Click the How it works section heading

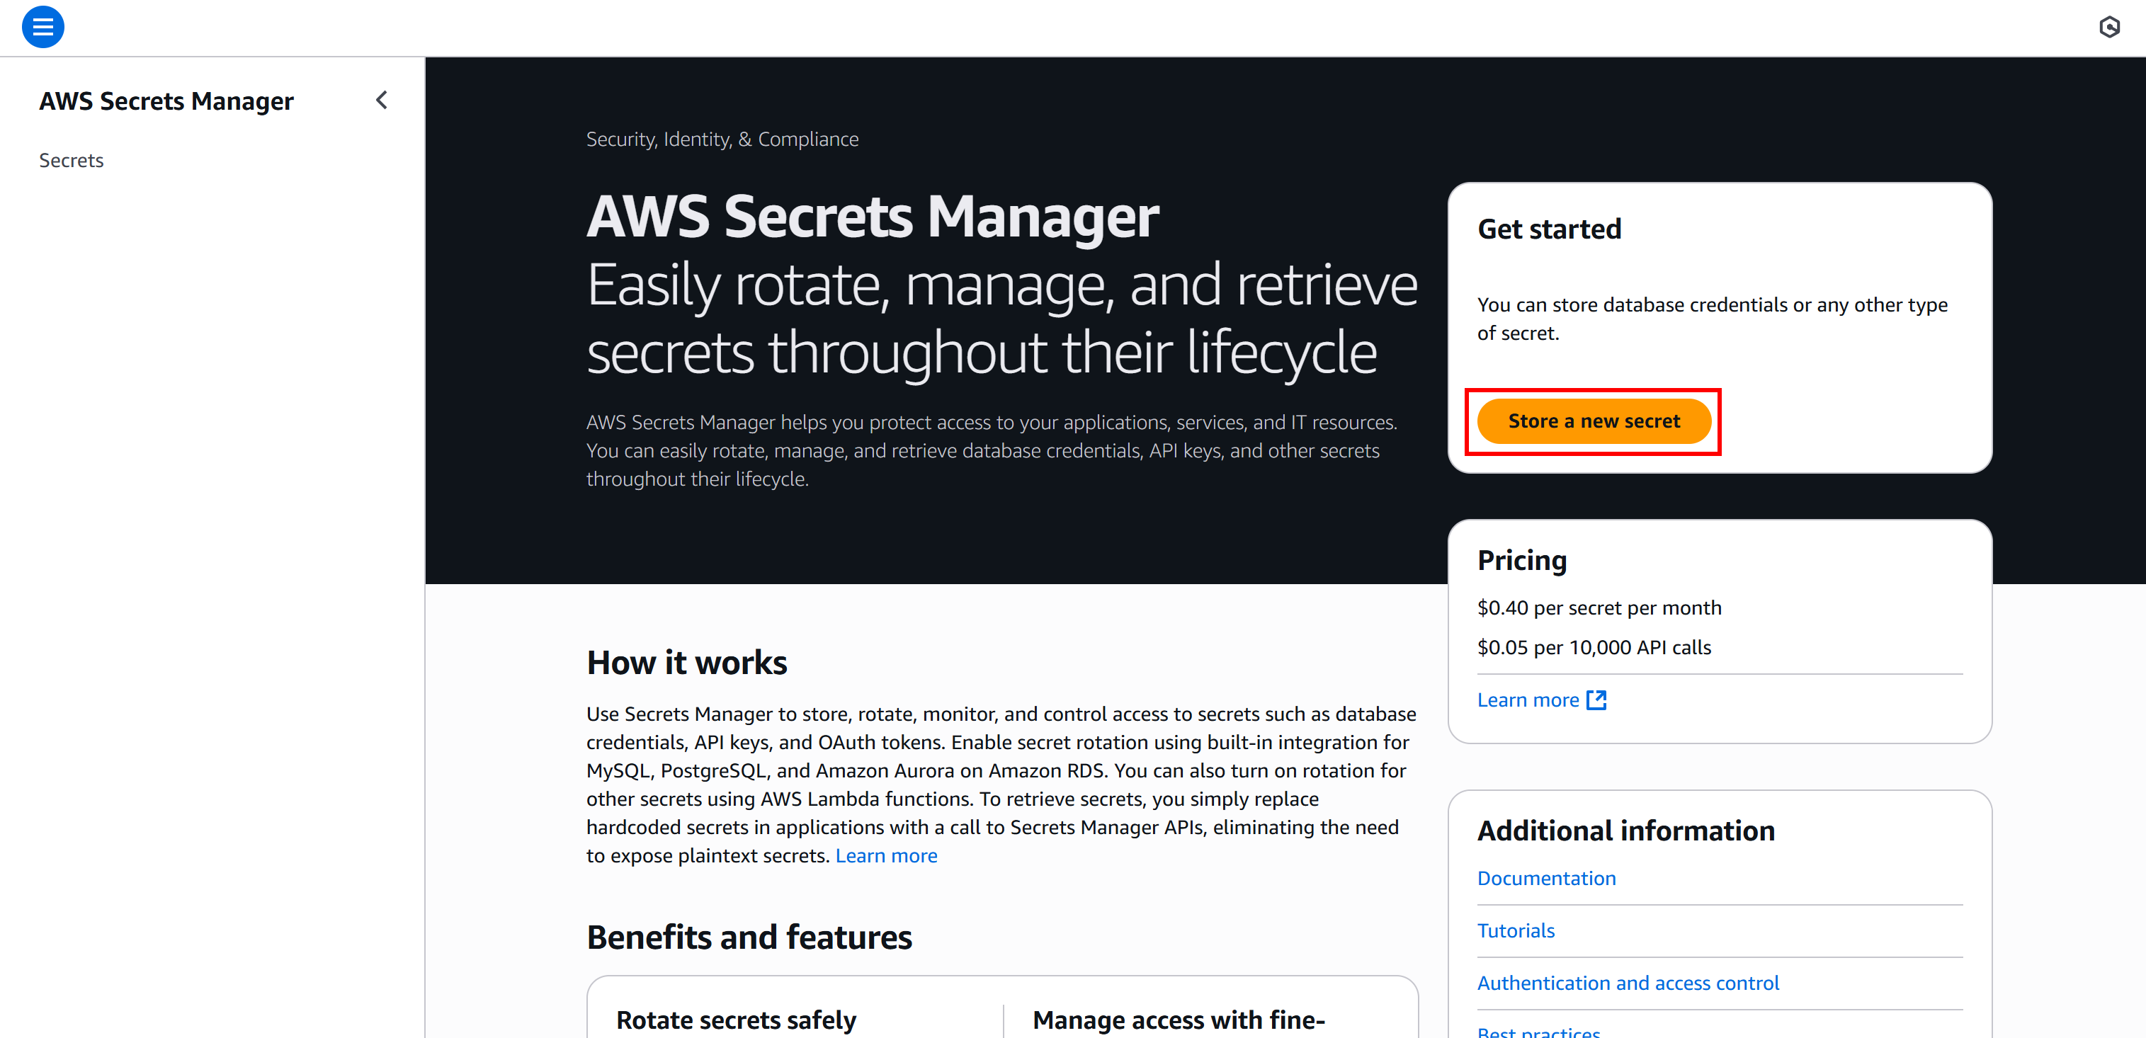[686, 661]
